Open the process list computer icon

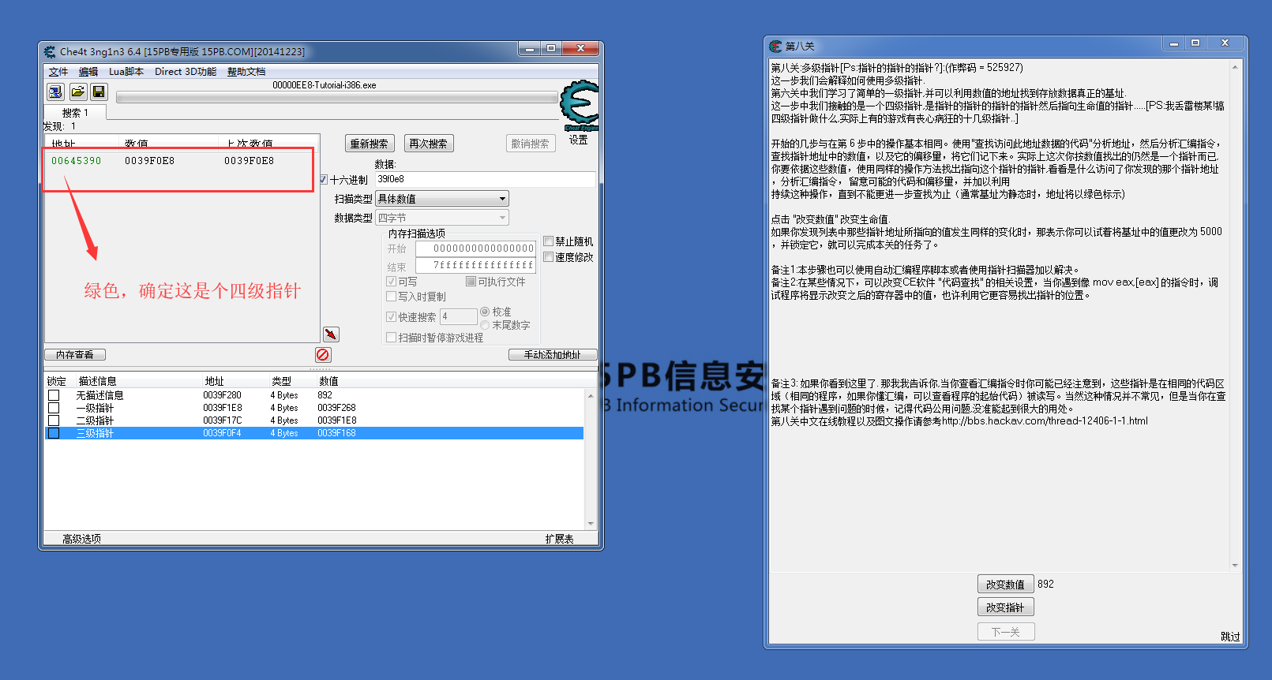click(55, 92)
